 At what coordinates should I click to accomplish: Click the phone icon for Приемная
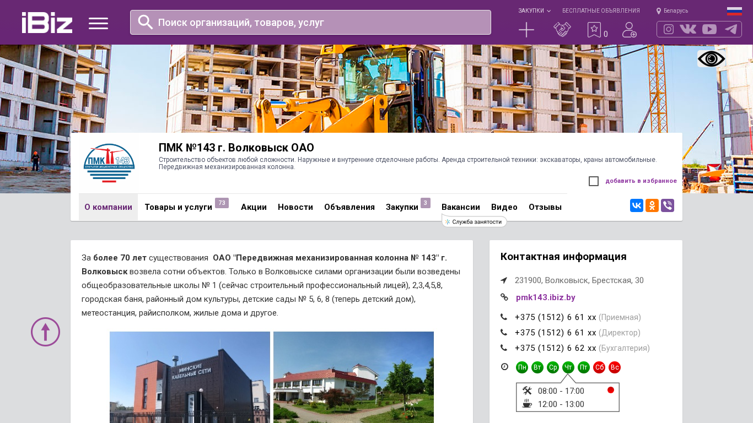pyautogui.click(x=504, y=317)
